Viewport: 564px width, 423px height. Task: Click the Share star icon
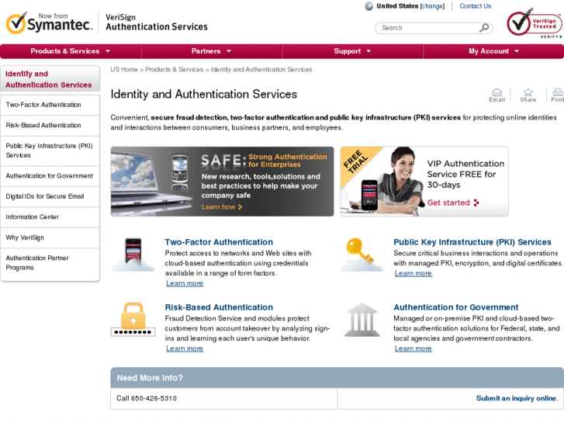[528, 92]
